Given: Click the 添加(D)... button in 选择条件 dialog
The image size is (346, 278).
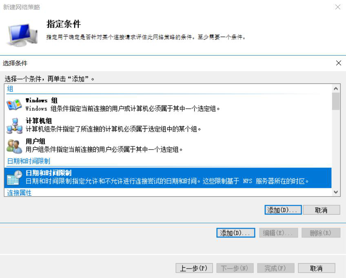Looking at the screenshot, I should point(283,210).
